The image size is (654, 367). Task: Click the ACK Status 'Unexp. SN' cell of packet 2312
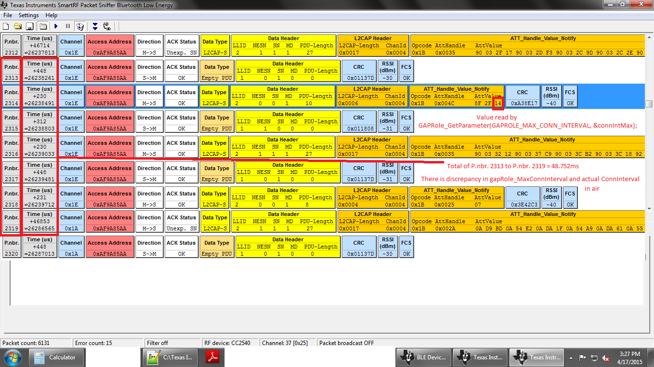point(181,46)
